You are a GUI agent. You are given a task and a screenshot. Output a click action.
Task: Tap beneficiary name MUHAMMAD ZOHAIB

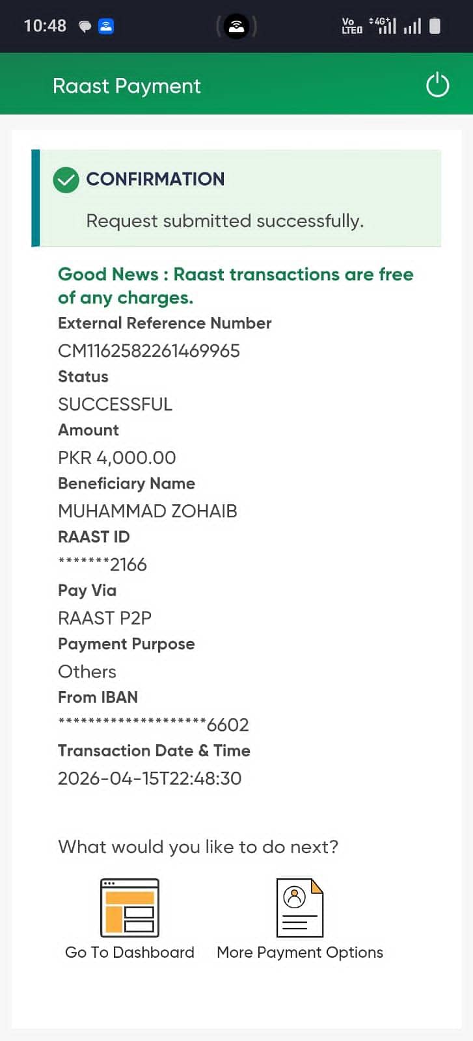click(148, 511)
